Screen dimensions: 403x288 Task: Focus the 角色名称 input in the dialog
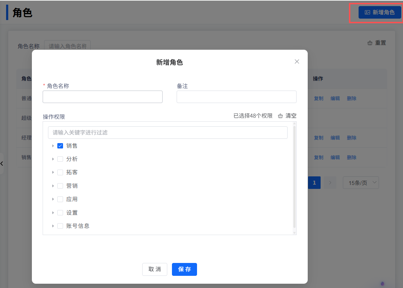(x=102, y=97)
